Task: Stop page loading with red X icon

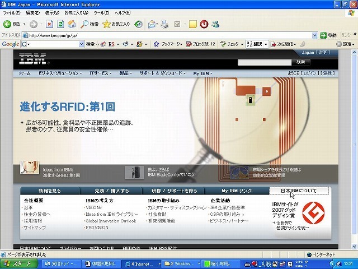Action: (x=49, y=24)
